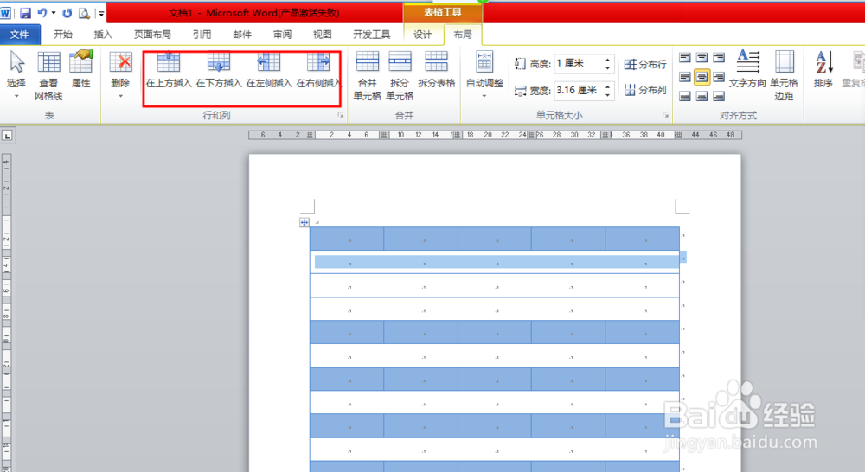This screenshot has height=472, width=865.
Task: Click the tab selector at ruler corner
Action: click(x=7, y=135)
